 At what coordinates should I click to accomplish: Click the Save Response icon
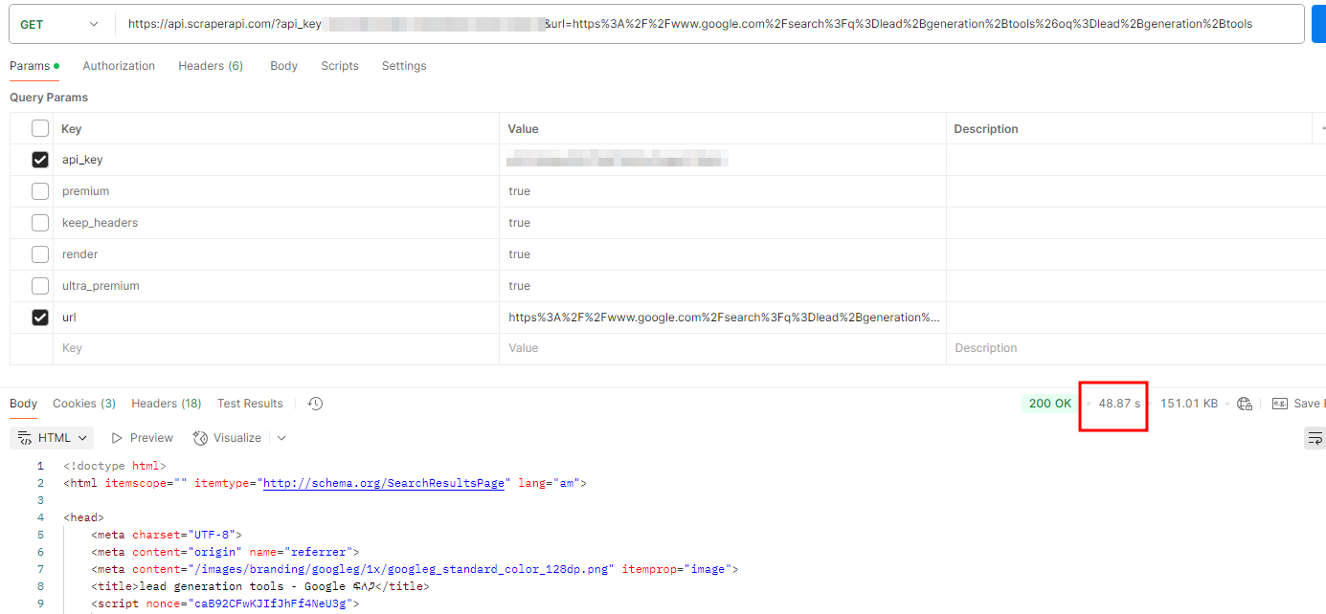pos(1280,404)
